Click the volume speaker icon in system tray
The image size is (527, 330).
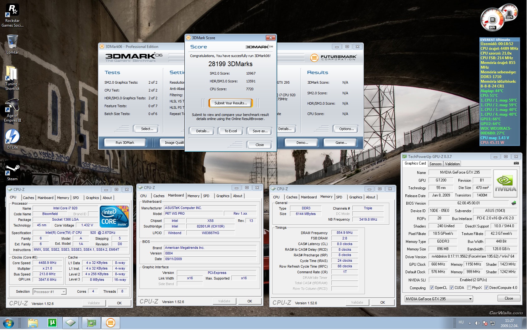point(477,323)
